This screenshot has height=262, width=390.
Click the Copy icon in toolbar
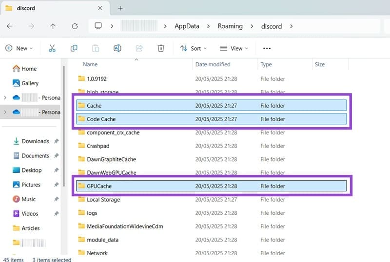point(74,48)
